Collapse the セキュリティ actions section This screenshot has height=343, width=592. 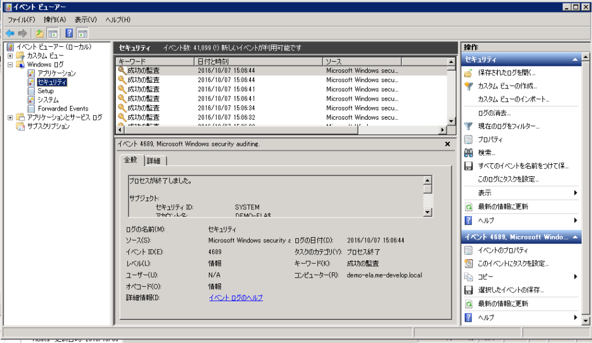(x=575, y=60)
